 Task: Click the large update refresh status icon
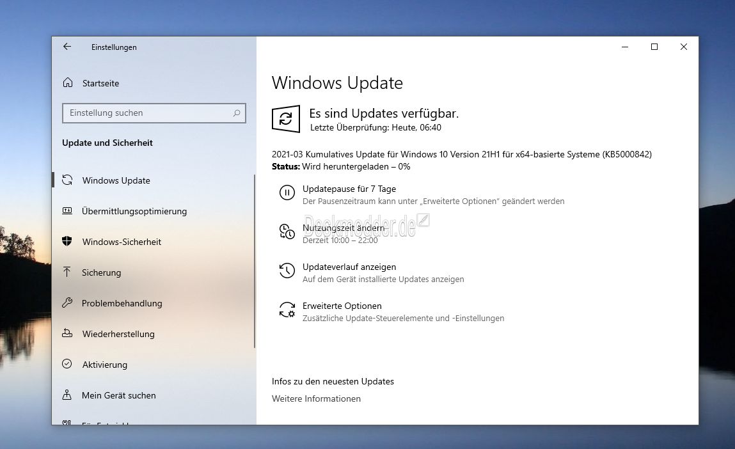(286, 119)
